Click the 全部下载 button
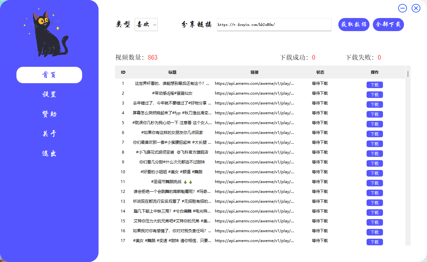 pyautogui.click(x=388, y=25)
